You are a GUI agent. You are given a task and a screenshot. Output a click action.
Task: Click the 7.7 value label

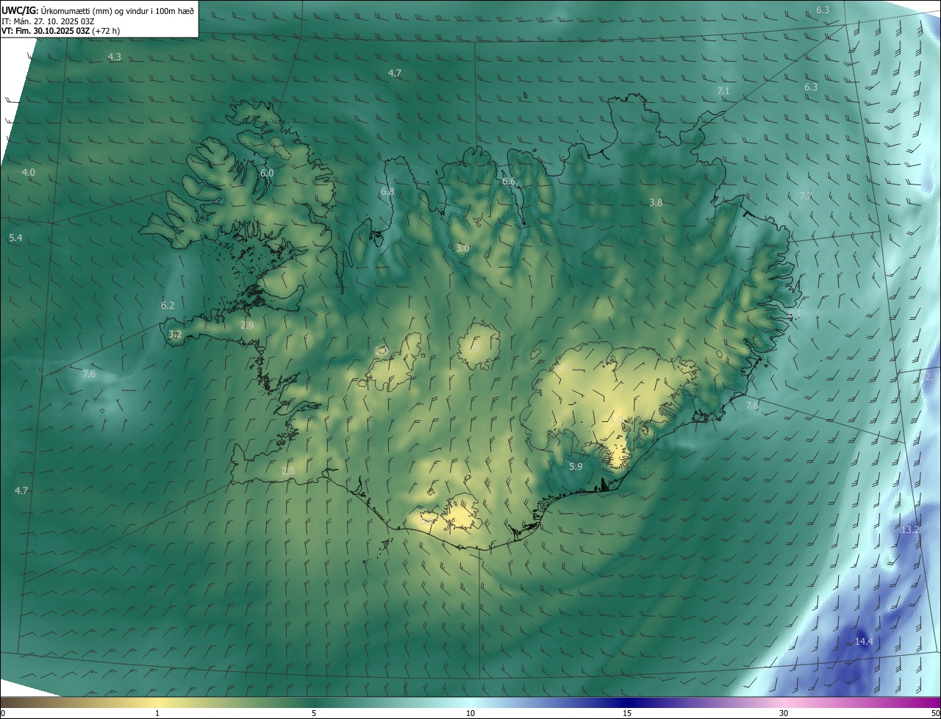pos(806,196)
